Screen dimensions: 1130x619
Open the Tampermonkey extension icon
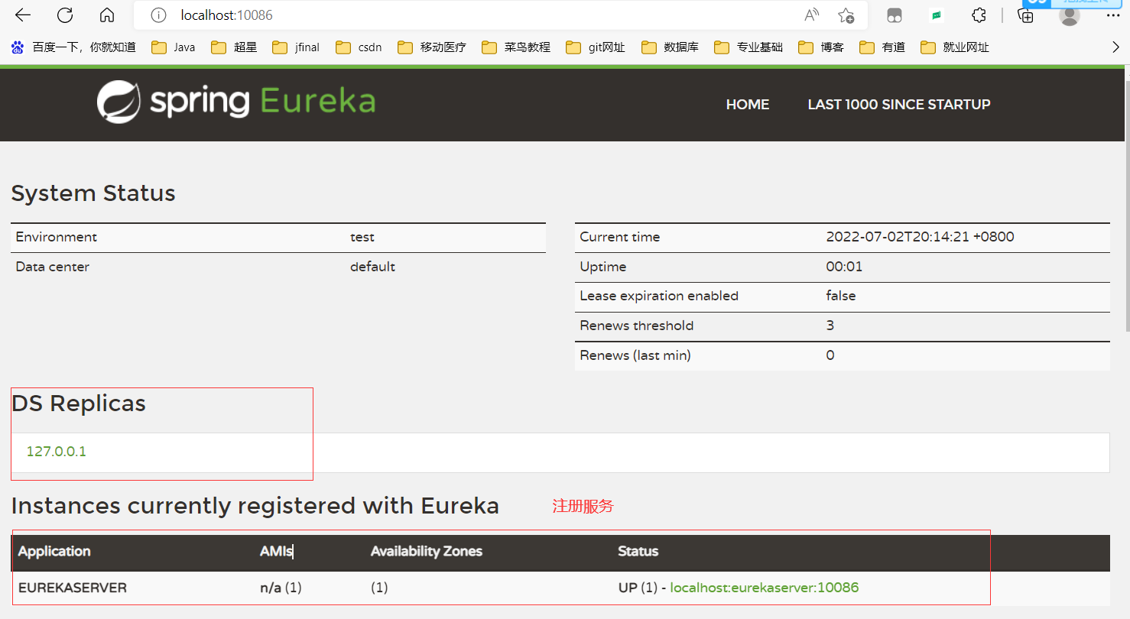(894, 15)
